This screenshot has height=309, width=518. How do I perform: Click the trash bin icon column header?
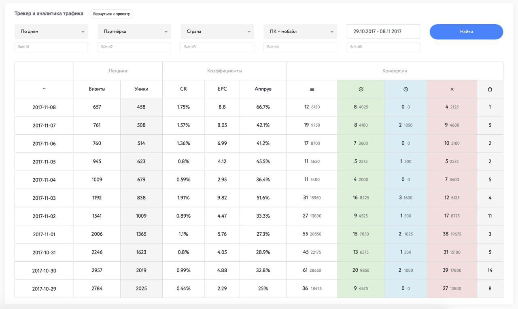[490, 89]
